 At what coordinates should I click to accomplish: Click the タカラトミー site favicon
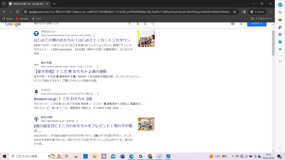pyautogui.click(x=36, y=33)
